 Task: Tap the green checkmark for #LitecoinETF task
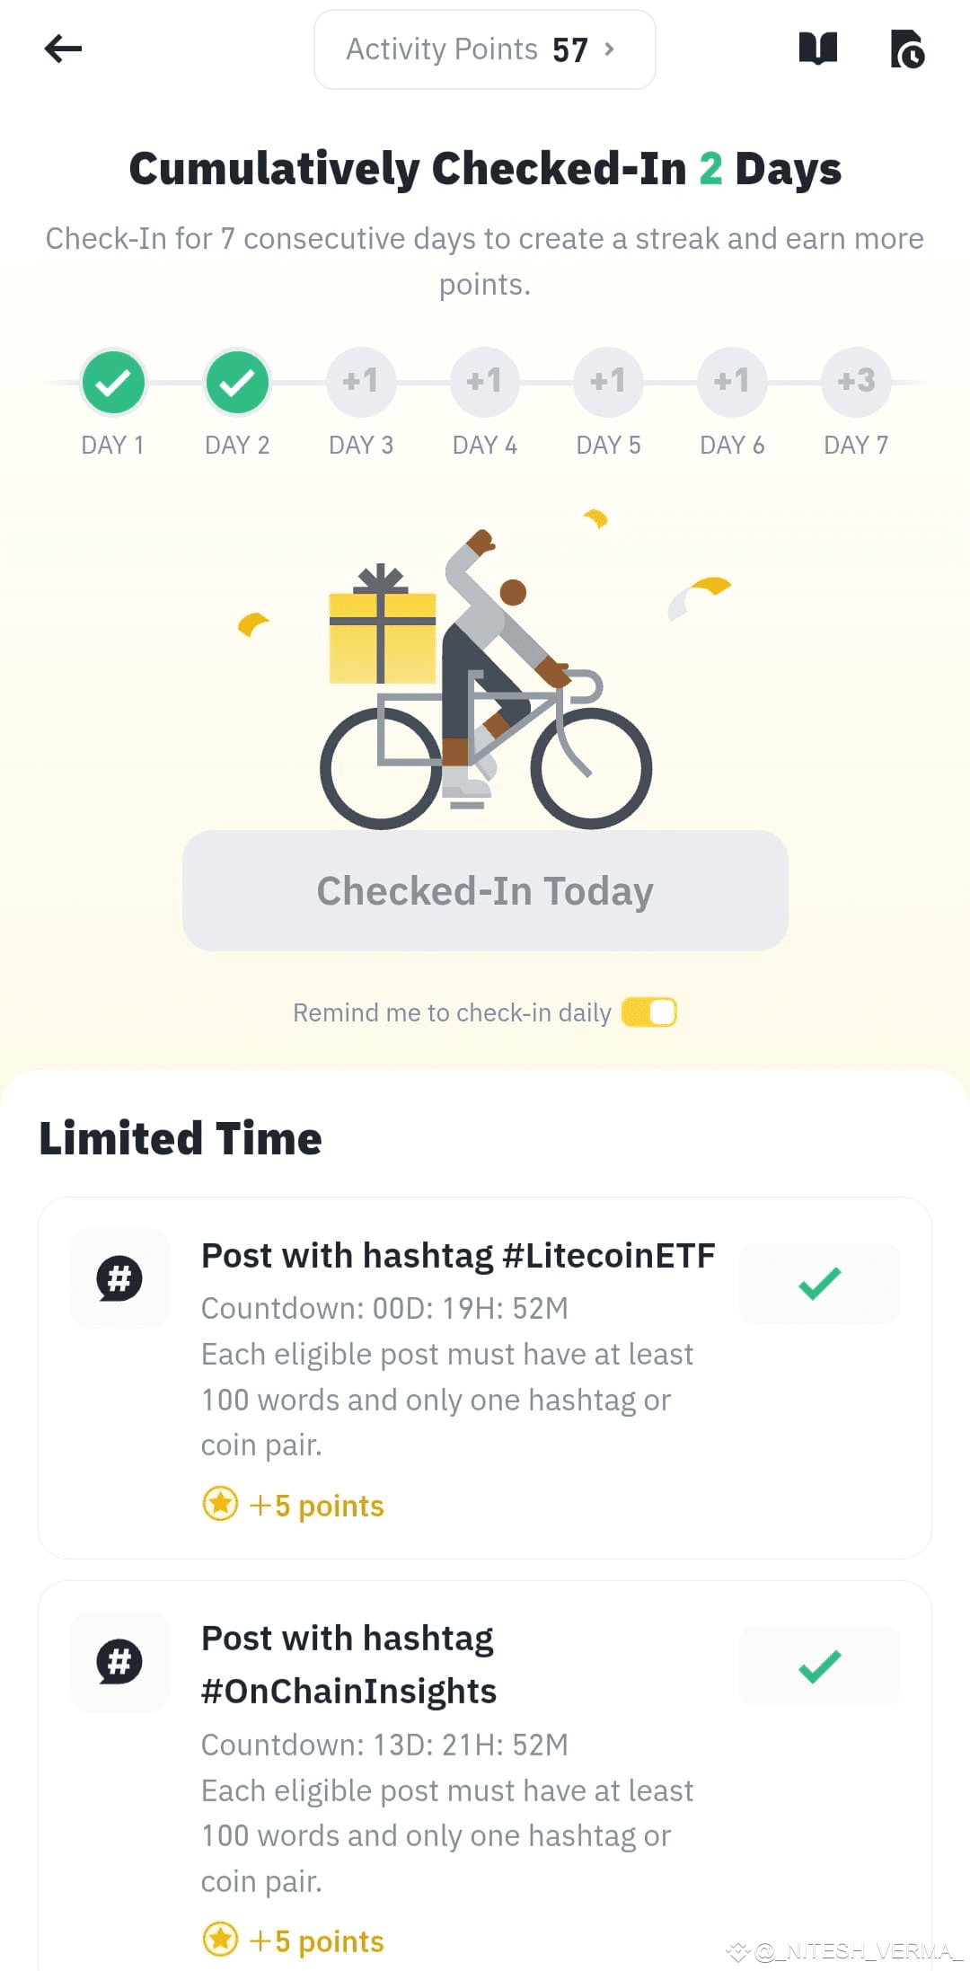click(x=819, y=1283)
